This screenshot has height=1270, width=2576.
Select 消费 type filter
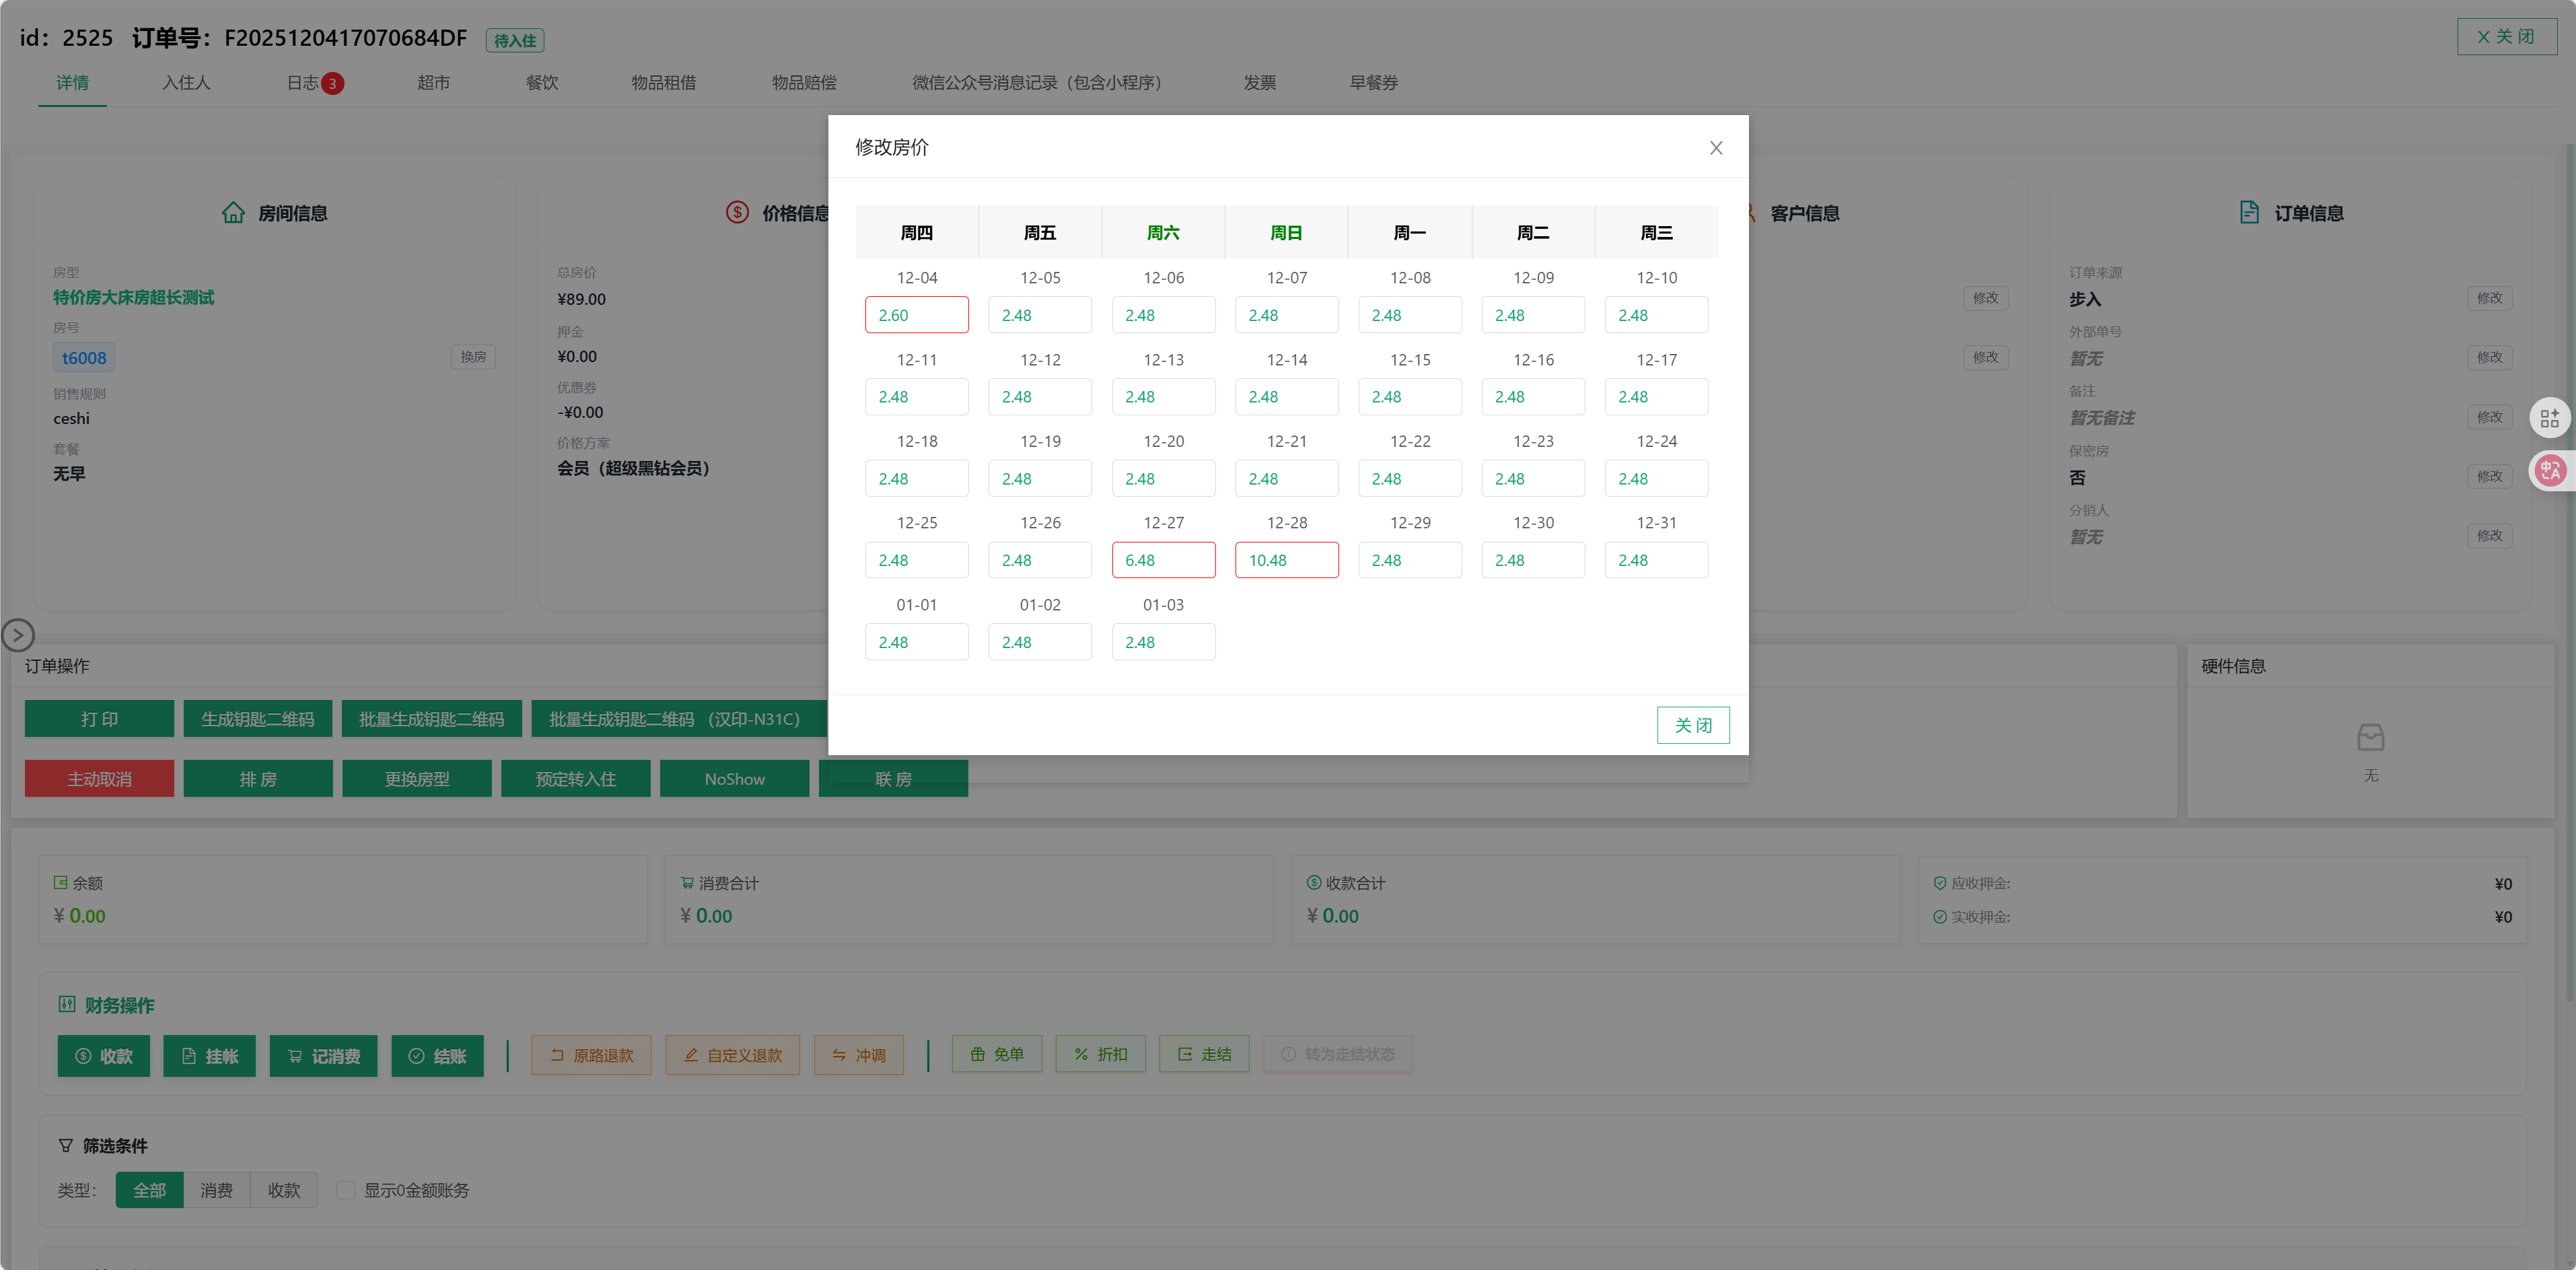click(x=216, y=1190)
